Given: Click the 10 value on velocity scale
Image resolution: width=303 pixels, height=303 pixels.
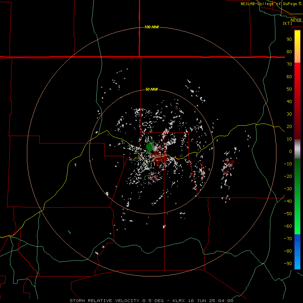Looking at the screenshot, I should 289,139.
